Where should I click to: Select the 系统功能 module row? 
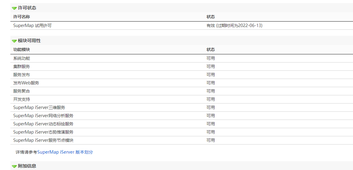pyautogui.click(x=182, y=58)
